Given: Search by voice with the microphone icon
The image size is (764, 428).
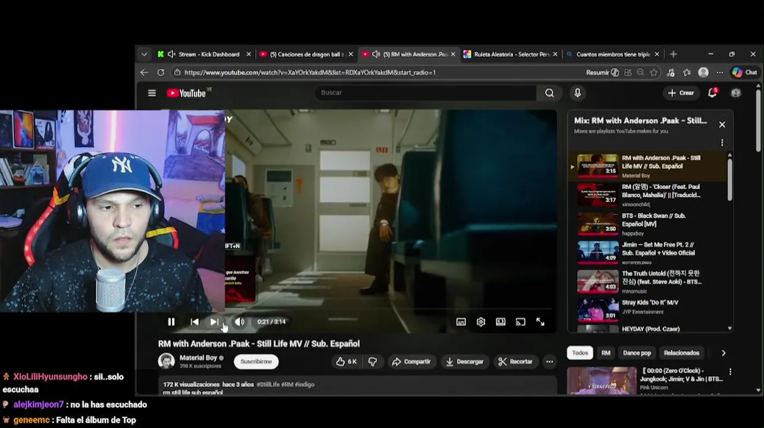Looking at the screenshot, I should [577, 93].
